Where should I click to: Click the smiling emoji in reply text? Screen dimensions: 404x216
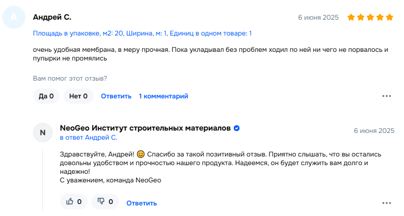(140, 154)
